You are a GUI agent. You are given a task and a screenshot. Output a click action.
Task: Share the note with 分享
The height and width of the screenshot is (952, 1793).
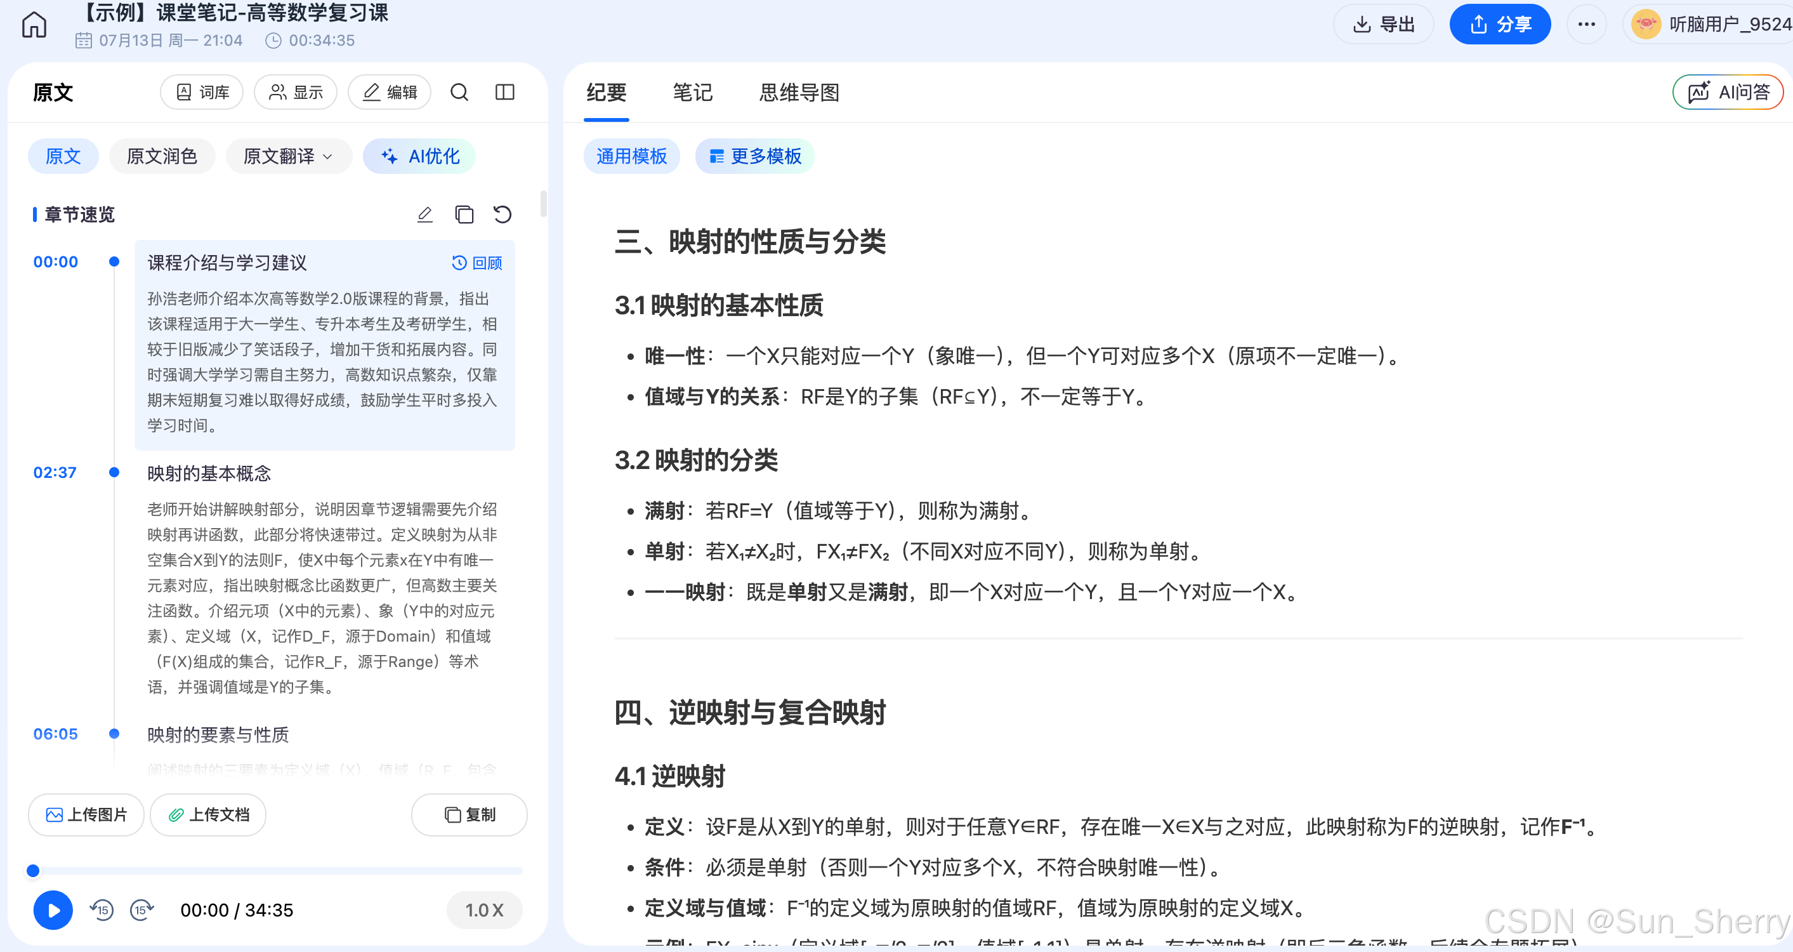tap(1500, 24)
